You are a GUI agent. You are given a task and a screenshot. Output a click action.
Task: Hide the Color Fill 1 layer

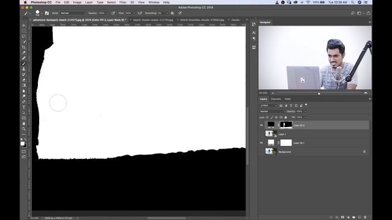(x=262, y=143)
